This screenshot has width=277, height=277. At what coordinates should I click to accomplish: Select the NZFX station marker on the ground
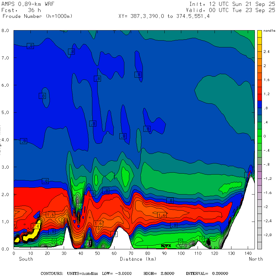tap(166, 246)
